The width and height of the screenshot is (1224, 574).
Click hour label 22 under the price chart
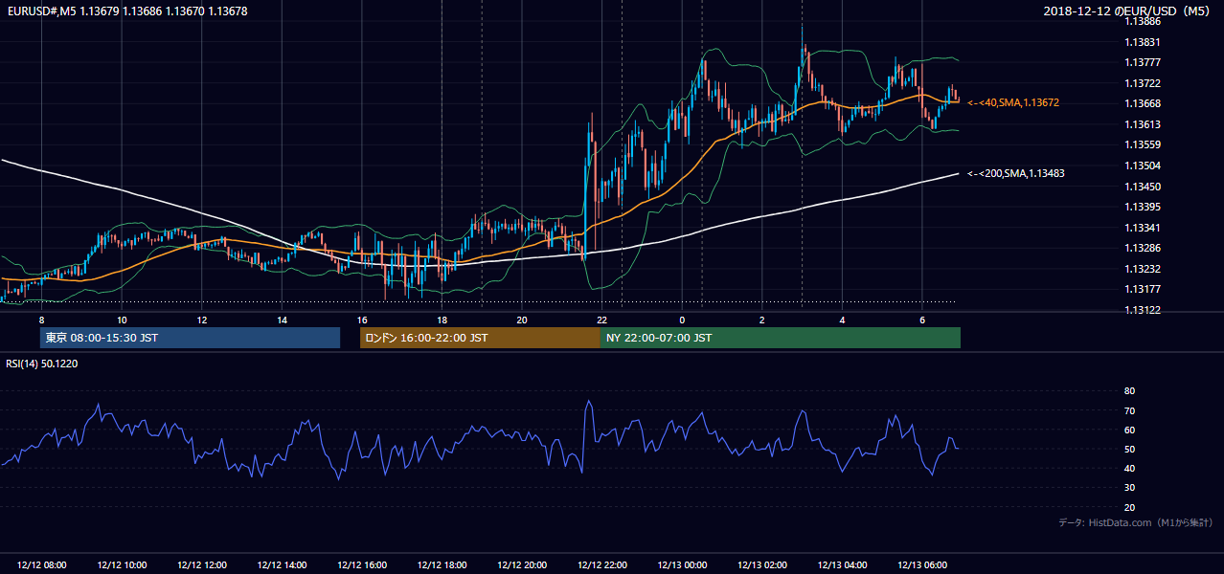[x=601, y=320]
